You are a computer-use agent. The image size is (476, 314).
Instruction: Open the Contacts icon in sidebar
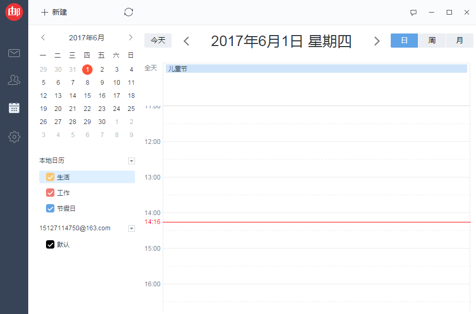click(14, 80)
